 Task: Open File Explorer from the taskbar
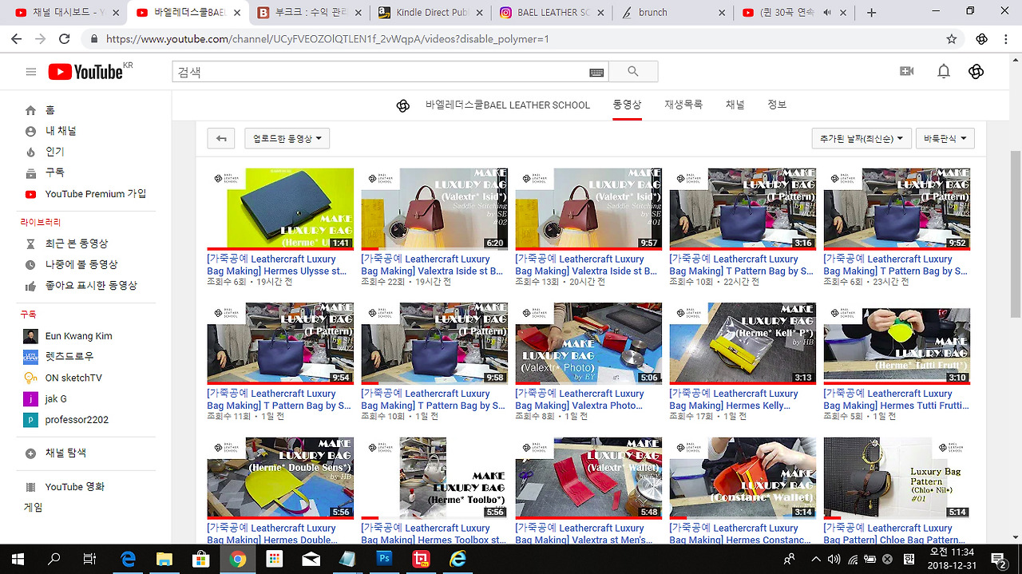click(164, 559)
